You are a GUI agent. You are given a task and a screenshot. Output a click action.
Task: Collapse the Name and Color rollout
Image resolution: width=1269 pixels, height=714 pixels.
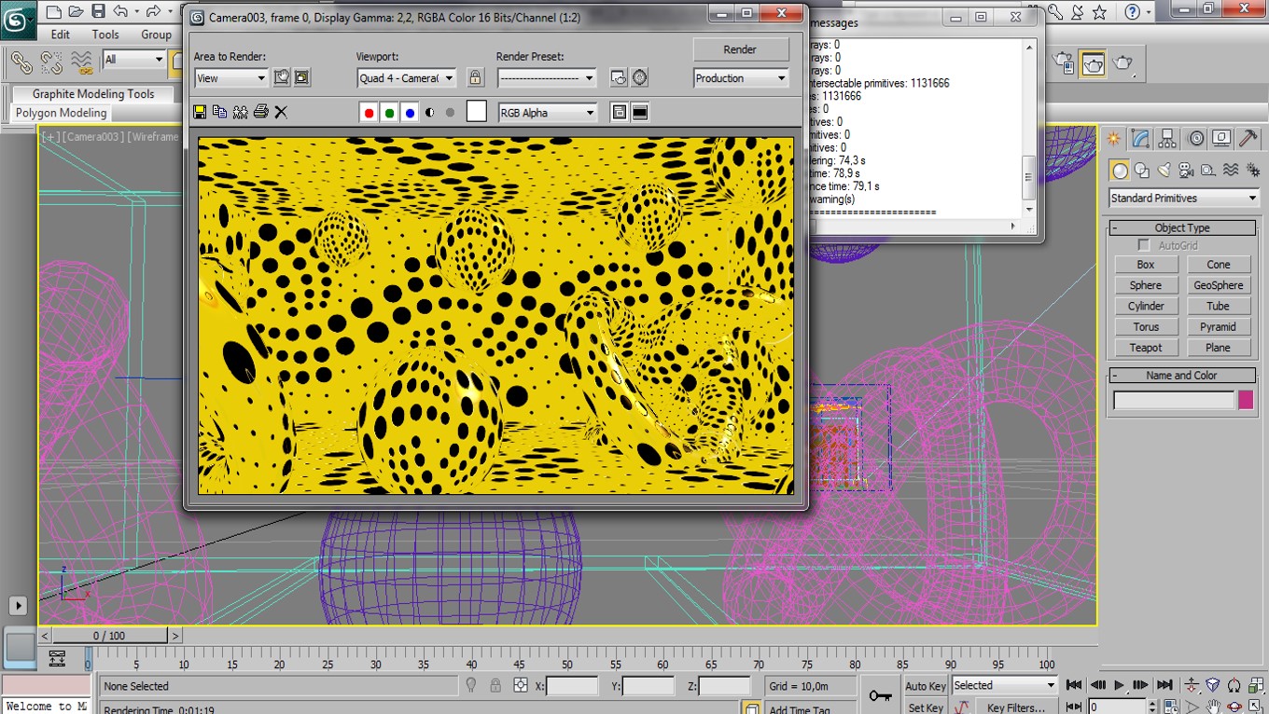pyautogui.click(x=1182, y=376)
